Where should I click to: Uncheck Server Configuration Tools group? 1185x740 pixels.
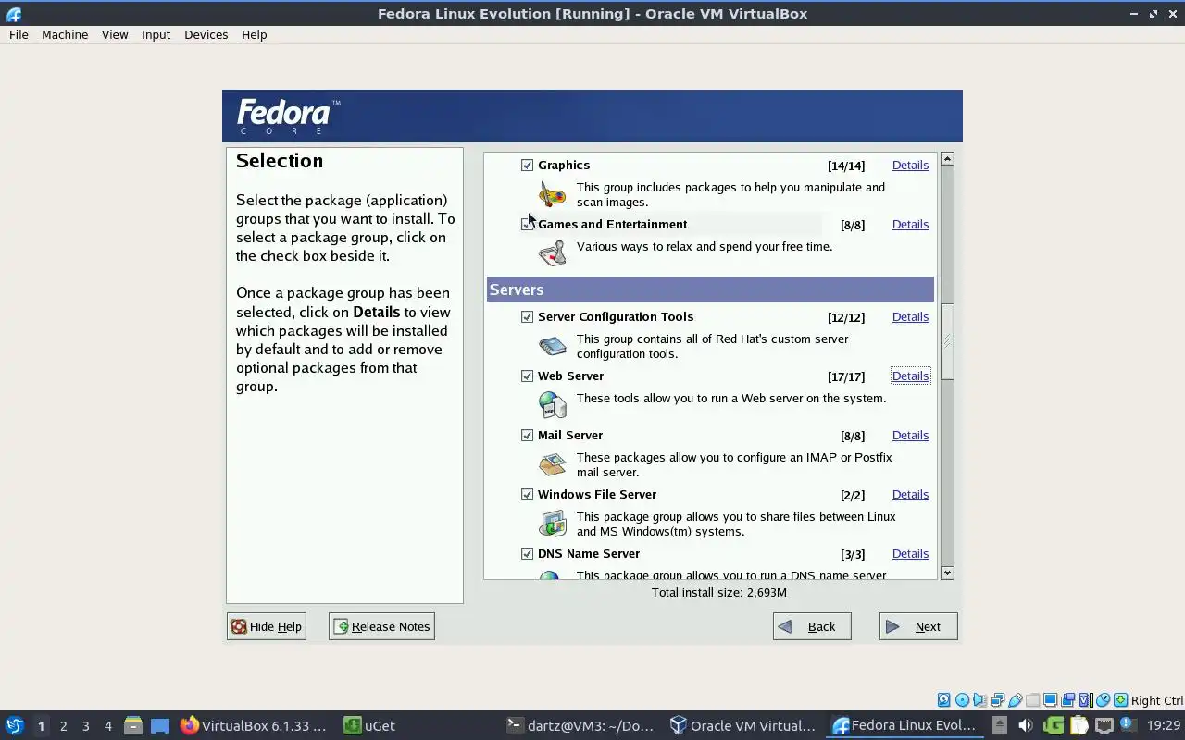527,316
